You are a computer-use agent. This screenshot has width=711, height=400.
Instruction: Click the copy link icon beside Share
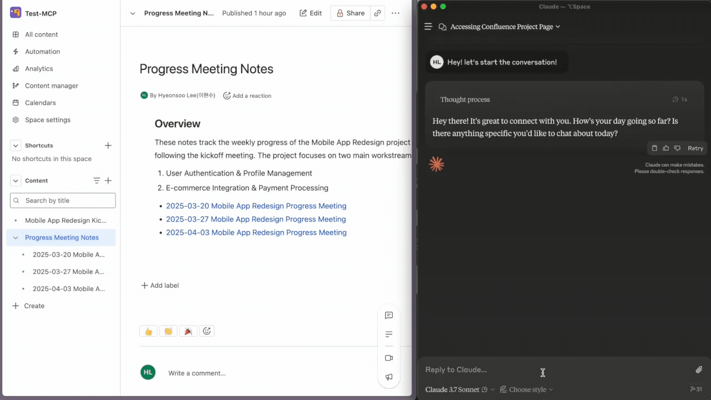(378, 13)
